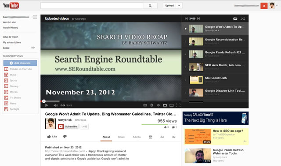Viewport: 281px width, 166px height.
Task: Open the Google Panda Refresh related video thumbnail
Action: 198,155
